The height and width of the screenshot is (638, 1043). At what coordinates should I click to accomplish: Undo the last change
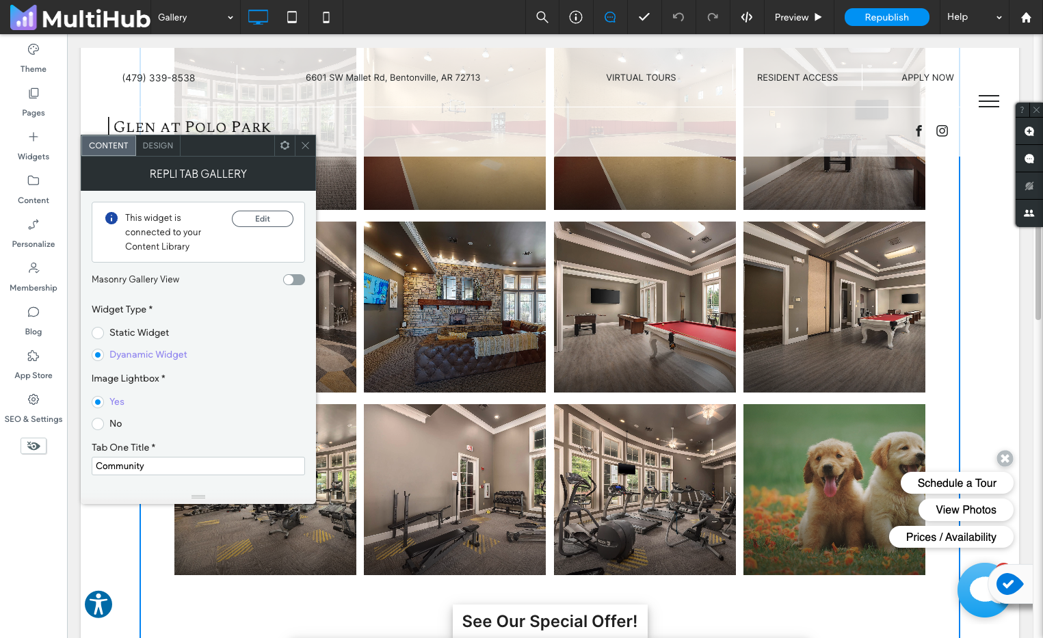678,17
